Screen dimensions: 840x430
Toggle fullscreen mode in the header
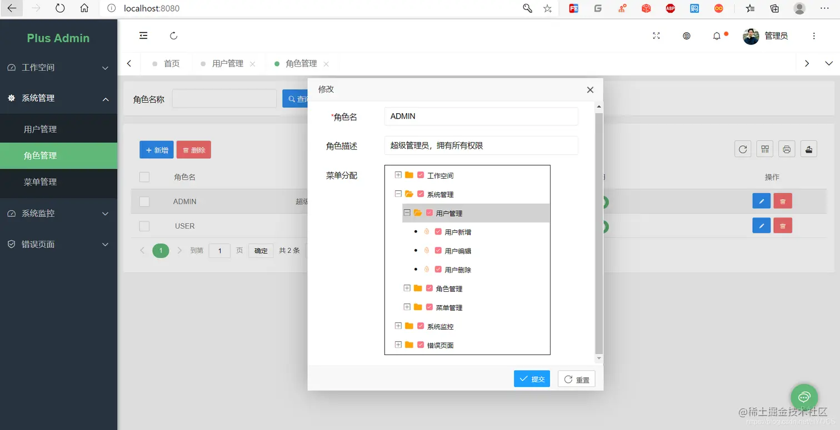point(656,36)
